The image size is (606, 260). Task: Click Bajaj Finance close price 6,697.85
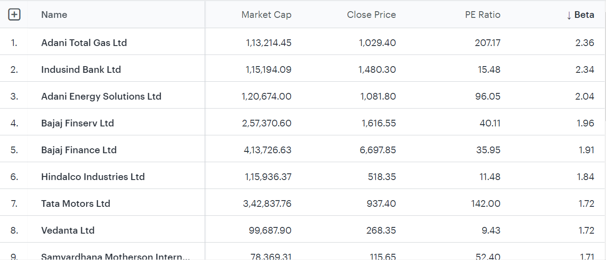click(378, 150)
